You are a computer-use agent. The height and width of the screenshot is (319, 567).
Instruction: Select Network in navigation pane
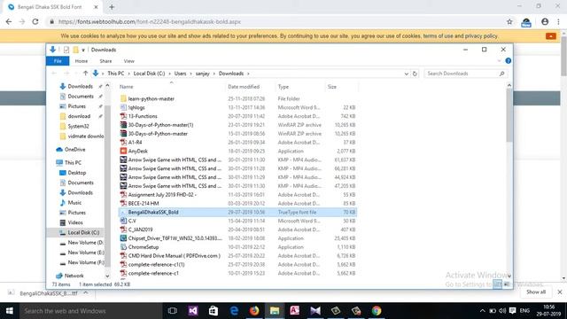(74, 276)
